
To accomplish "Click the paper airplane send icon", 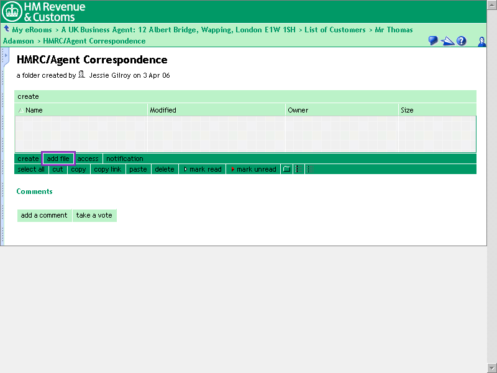I will click(448, 41).
